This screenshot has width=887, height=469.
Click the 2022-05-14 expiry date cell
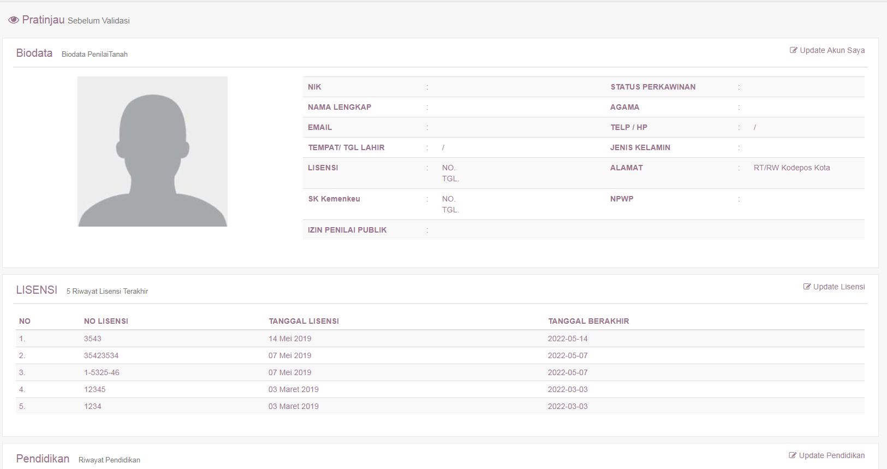(x=568, y=339)
